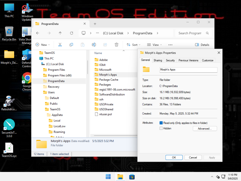
Task: Click the Delete trash icon
Action: tap(116, 45)
